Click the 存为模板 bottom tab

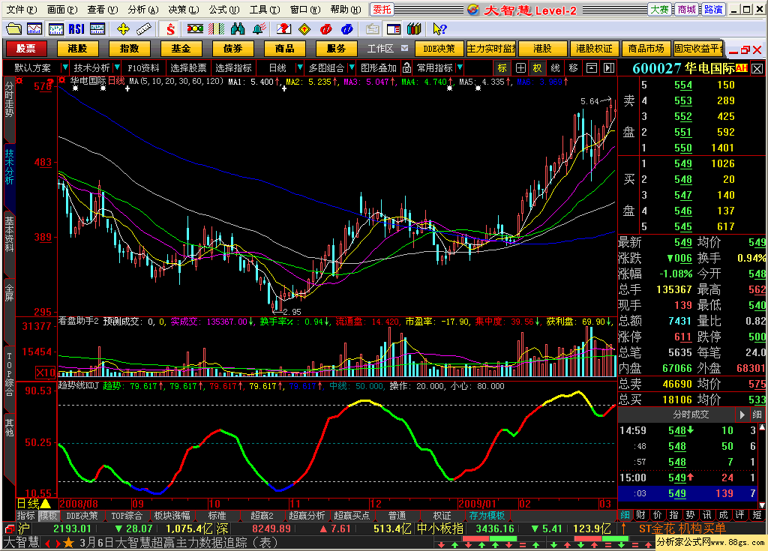(486, 515)
